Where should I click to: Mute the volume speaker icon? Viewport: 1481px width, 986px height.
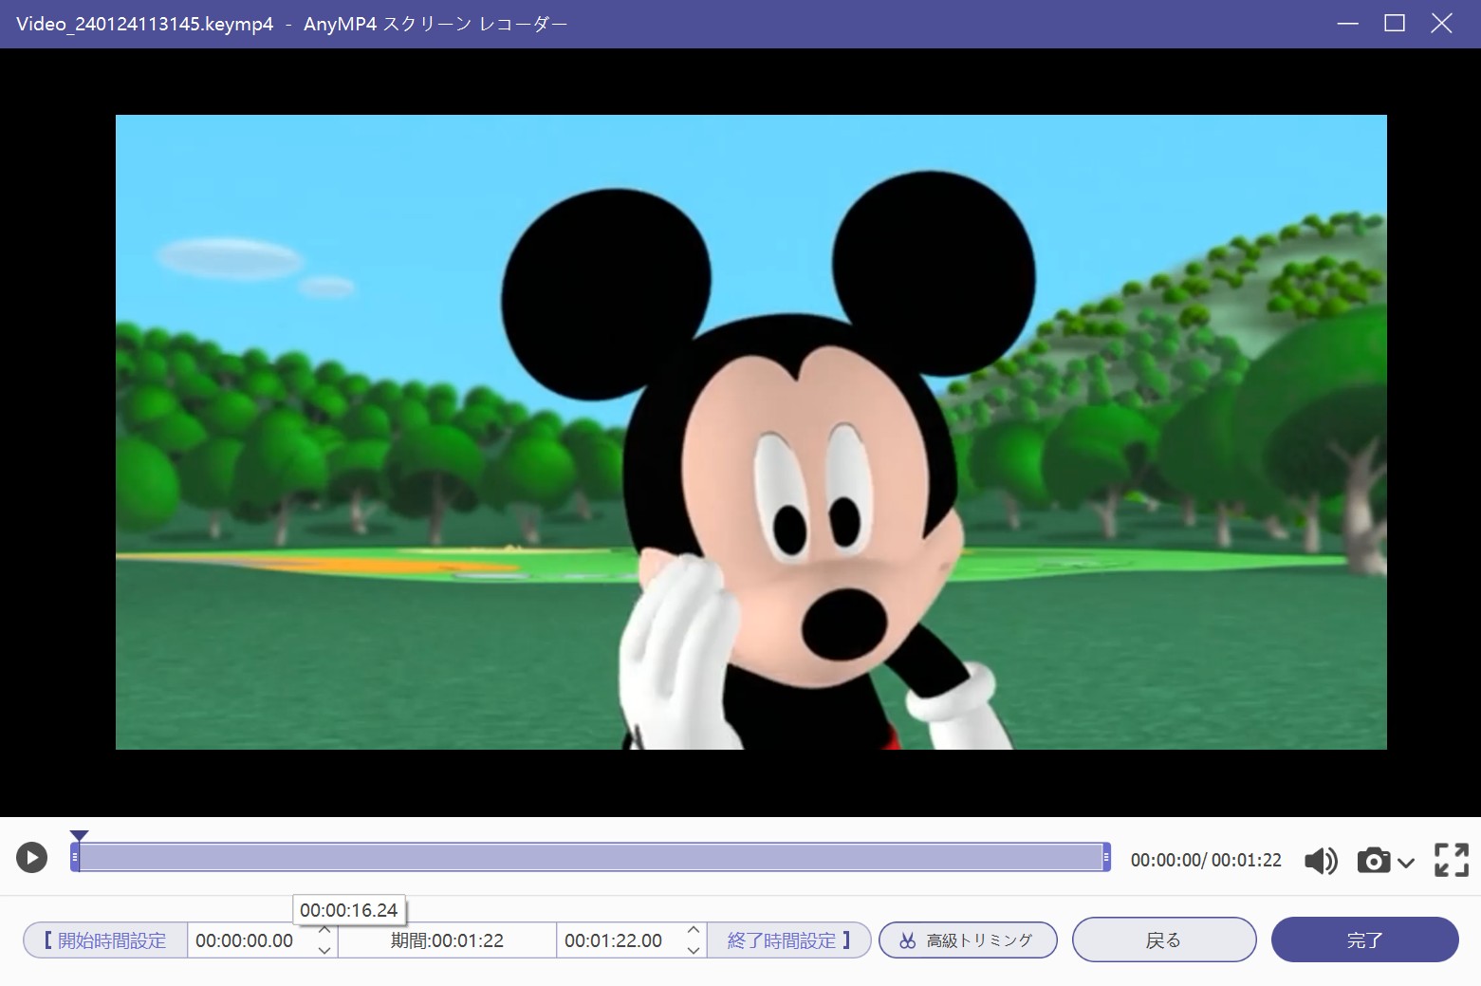point(1320,861)
